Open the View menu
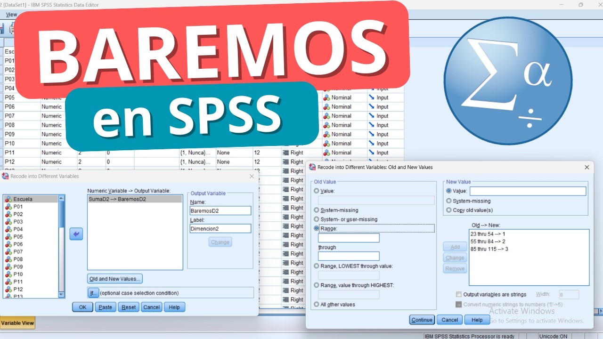This screenshot has height=339, width=603. pyautogui.click(x=11, y=15)
